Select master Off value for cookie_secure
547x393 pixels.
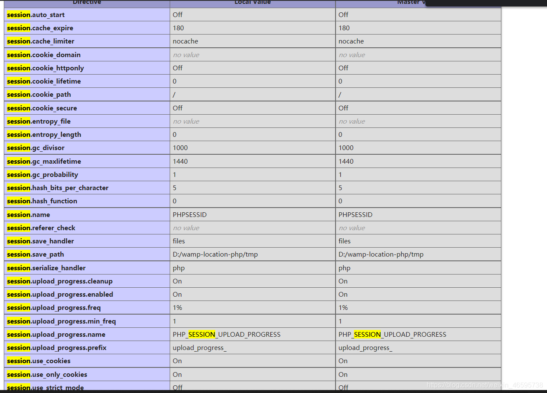click(343, 108)
